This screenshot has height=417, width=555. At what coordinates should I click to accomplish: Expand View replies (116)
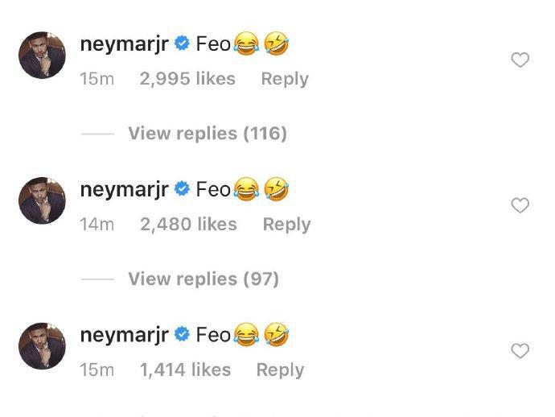click(208, 134)
